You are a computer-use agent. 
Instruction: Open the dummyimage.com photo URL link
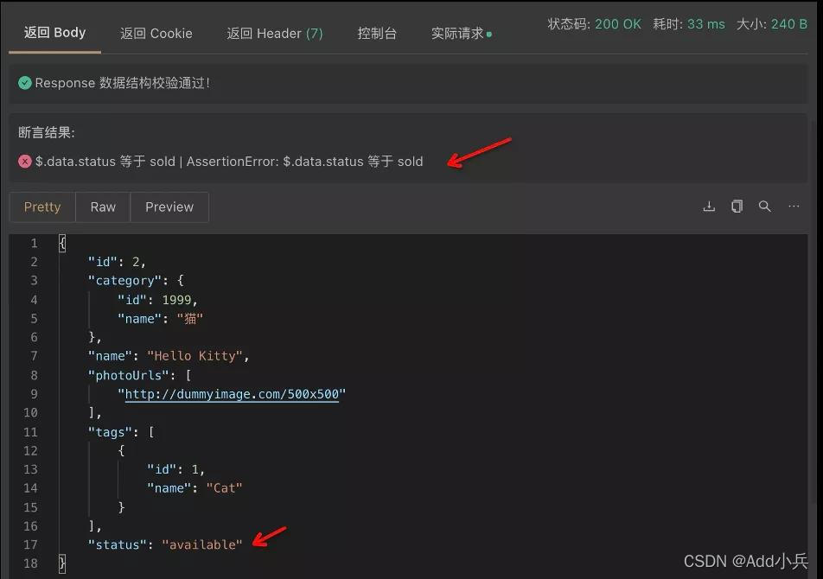pyautogui.click(x=232, y=394)
